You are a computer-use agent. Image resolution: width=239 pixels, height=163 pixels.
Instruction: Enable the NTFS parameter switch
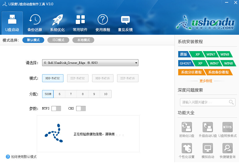pyautogui.click(x=56, y=108)
